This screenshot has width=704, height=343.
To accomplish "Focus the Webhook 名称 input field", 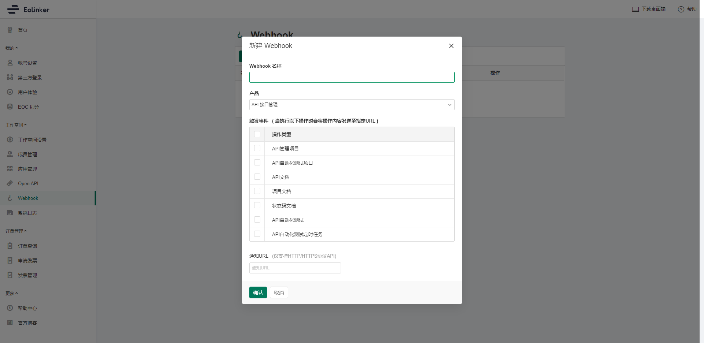I will click(x=352, y=77).
